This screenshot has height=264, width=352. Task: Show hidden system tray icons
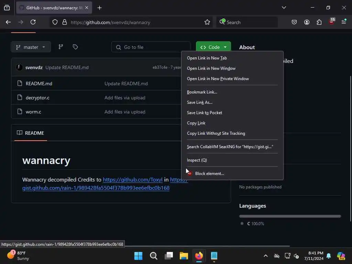[x=266, y=256]
